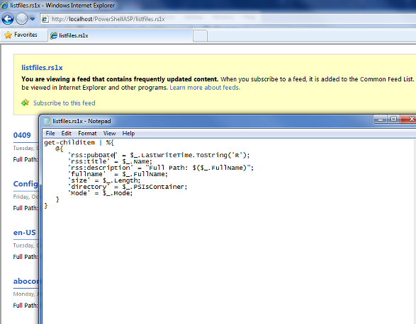The image size is (416, 324).
Task: Click the 'fullname' line in Notepad
Action: click(x=118, y=174)
